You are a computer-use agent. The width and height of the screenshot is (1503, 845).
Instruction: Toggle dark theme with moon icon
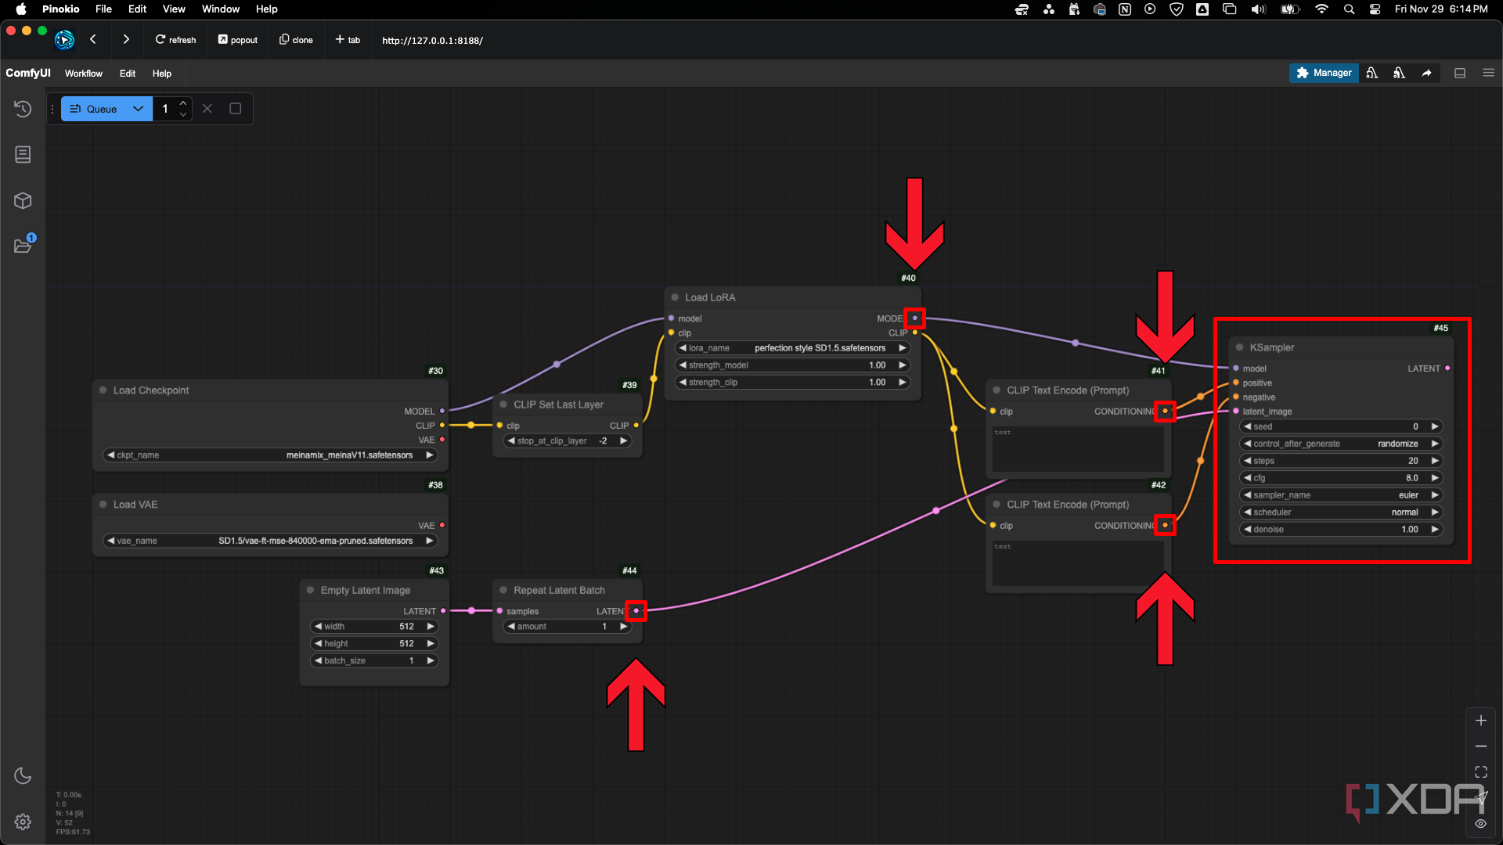click(x=23, y=775)
